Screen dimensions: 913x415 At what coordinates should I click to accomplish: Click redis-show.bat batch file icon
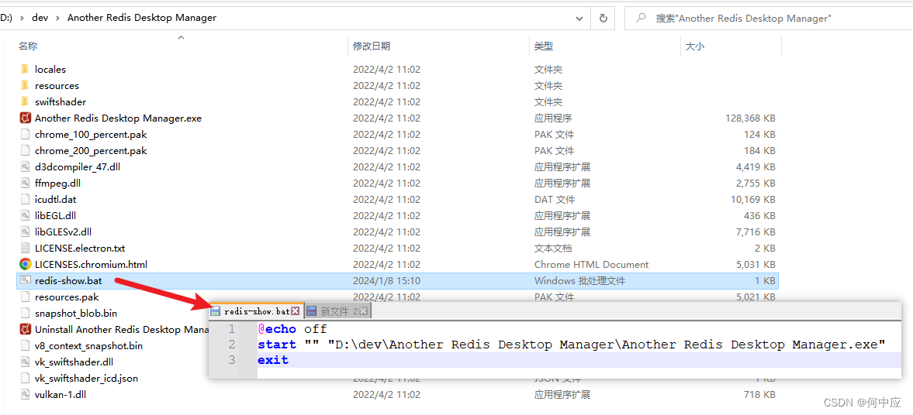[25, 281]
